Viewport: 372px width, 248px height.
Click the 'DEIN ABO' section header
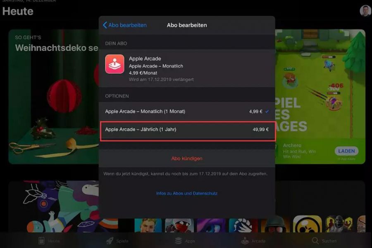tap(116, 43)
